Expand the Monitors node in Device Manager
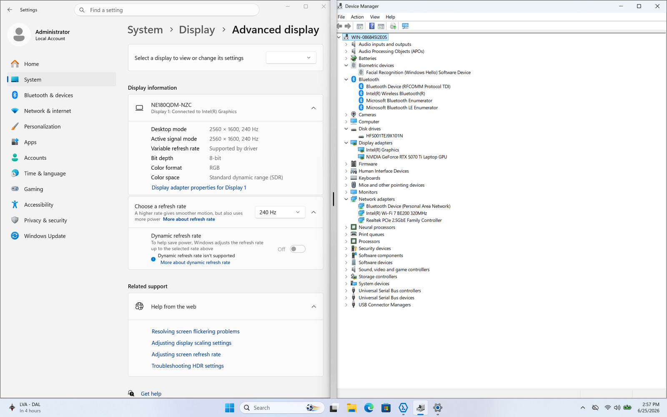 click(x=346, y=192)
